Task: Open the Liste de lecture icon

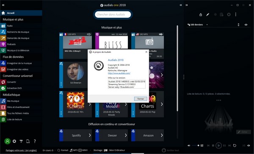Action: pyautogui.click(x=3, y=119)
